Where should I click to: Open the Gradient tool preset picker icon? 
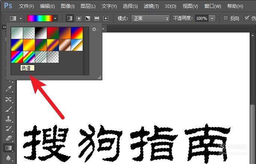point(13,18)
